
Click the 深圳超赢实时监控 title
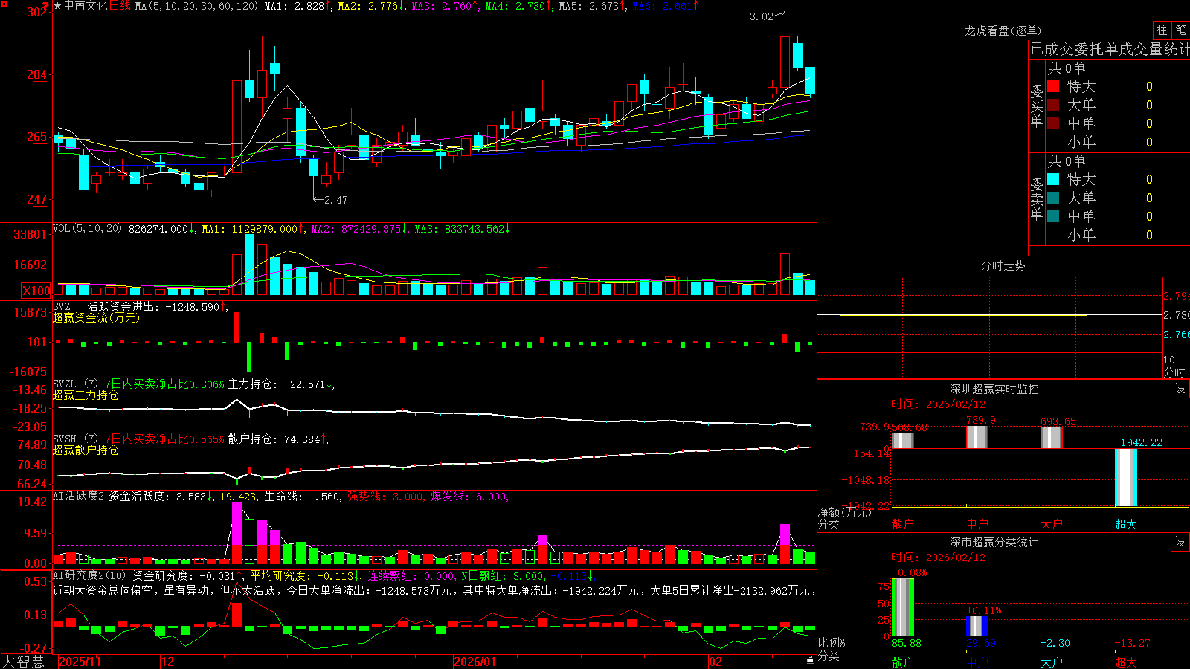pos(994,389)
